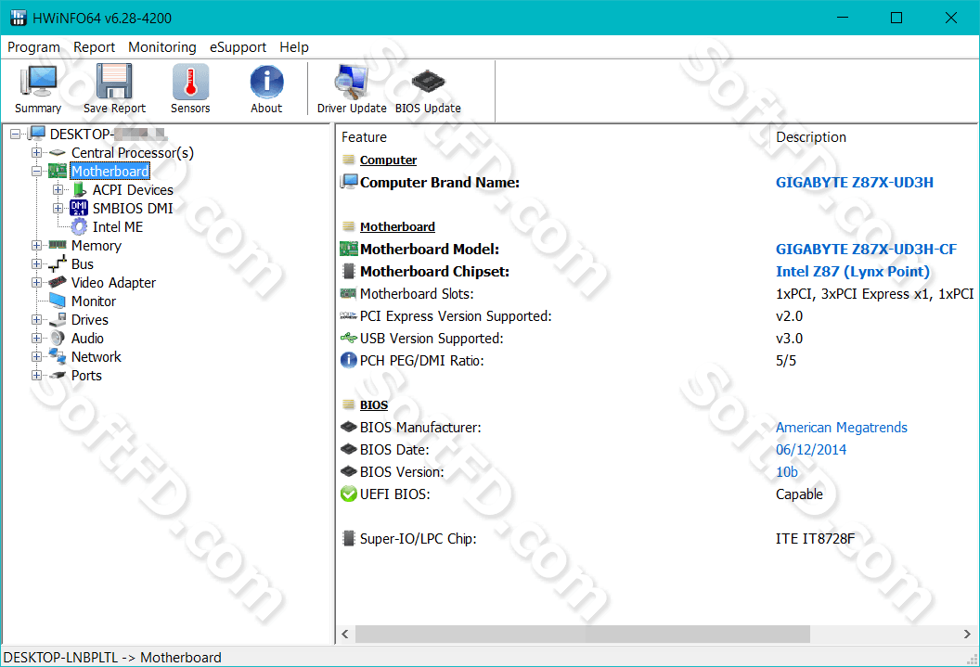Screen dimensions: 980x667
Task: Click the scrollbar left arrow
Action: 345,634
